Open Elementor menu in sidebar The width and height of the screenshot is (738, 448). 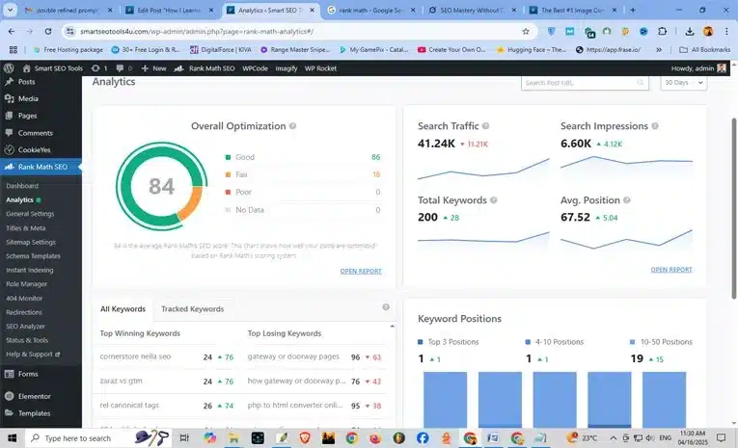coord(34,396)
